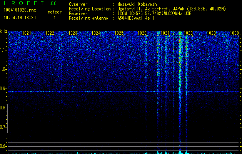
Task: Click the Ogata-vill. Akita-Pref. JAPAN location text
Action: (172, 9)
